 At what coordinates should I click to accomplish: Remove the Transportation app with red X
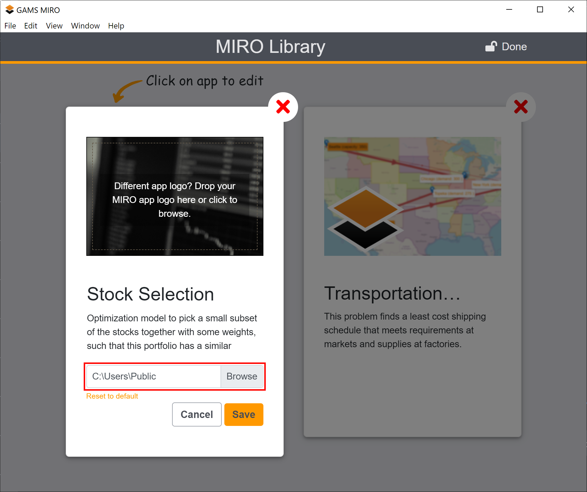tap(521, 107)
